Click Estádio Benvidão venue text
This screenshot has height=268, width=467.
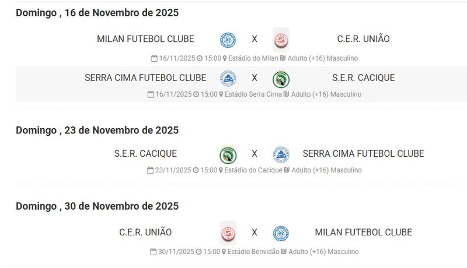pos(253,252)
